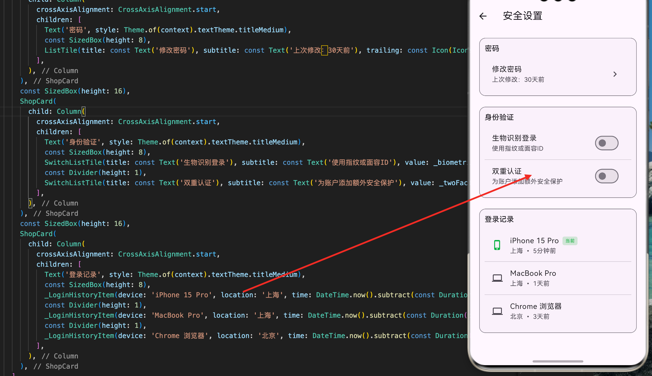Click the _LoginHistoryItem iPhone 15 Pro code line
Screen dimensions: 652x376
point(181,295)
